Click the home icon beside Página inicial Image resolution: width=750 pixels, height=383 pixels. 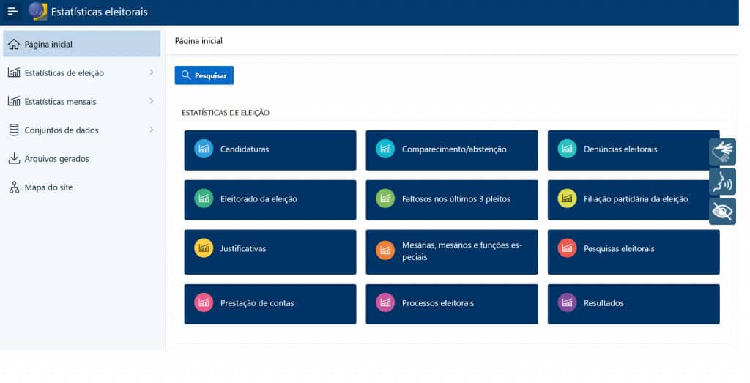coord(14,45)
